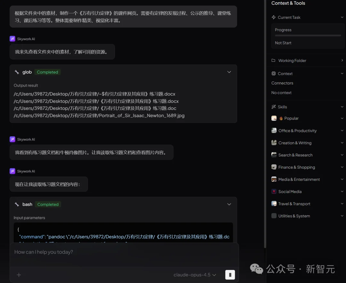Image resolution: width=346 pixels, height=283 pixels.
Task: Open the attachment plus icon near input box
Action: point(19,275)
